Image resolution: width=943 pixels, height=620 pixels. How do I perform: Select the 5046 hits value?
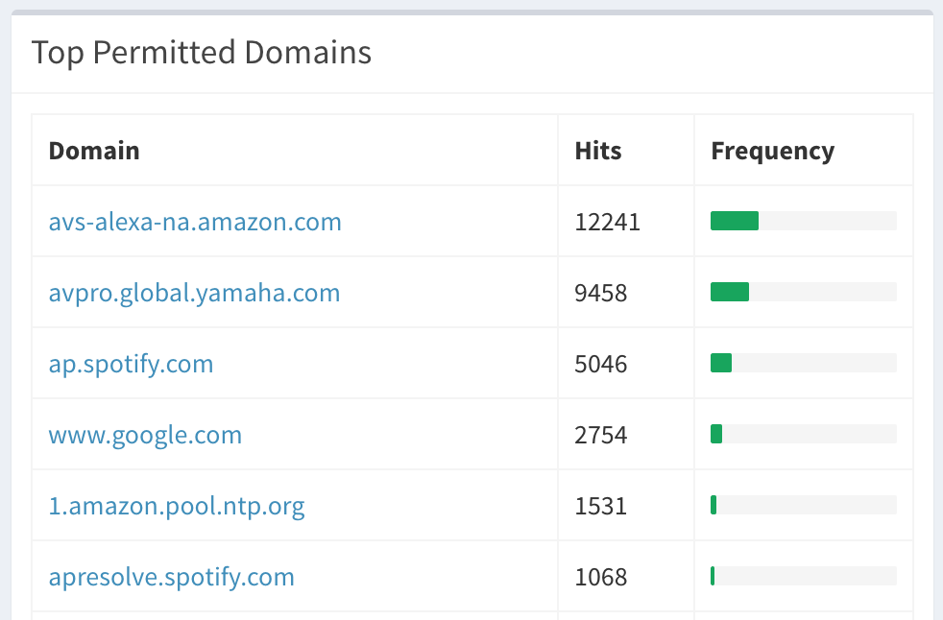tap(601, 364)
